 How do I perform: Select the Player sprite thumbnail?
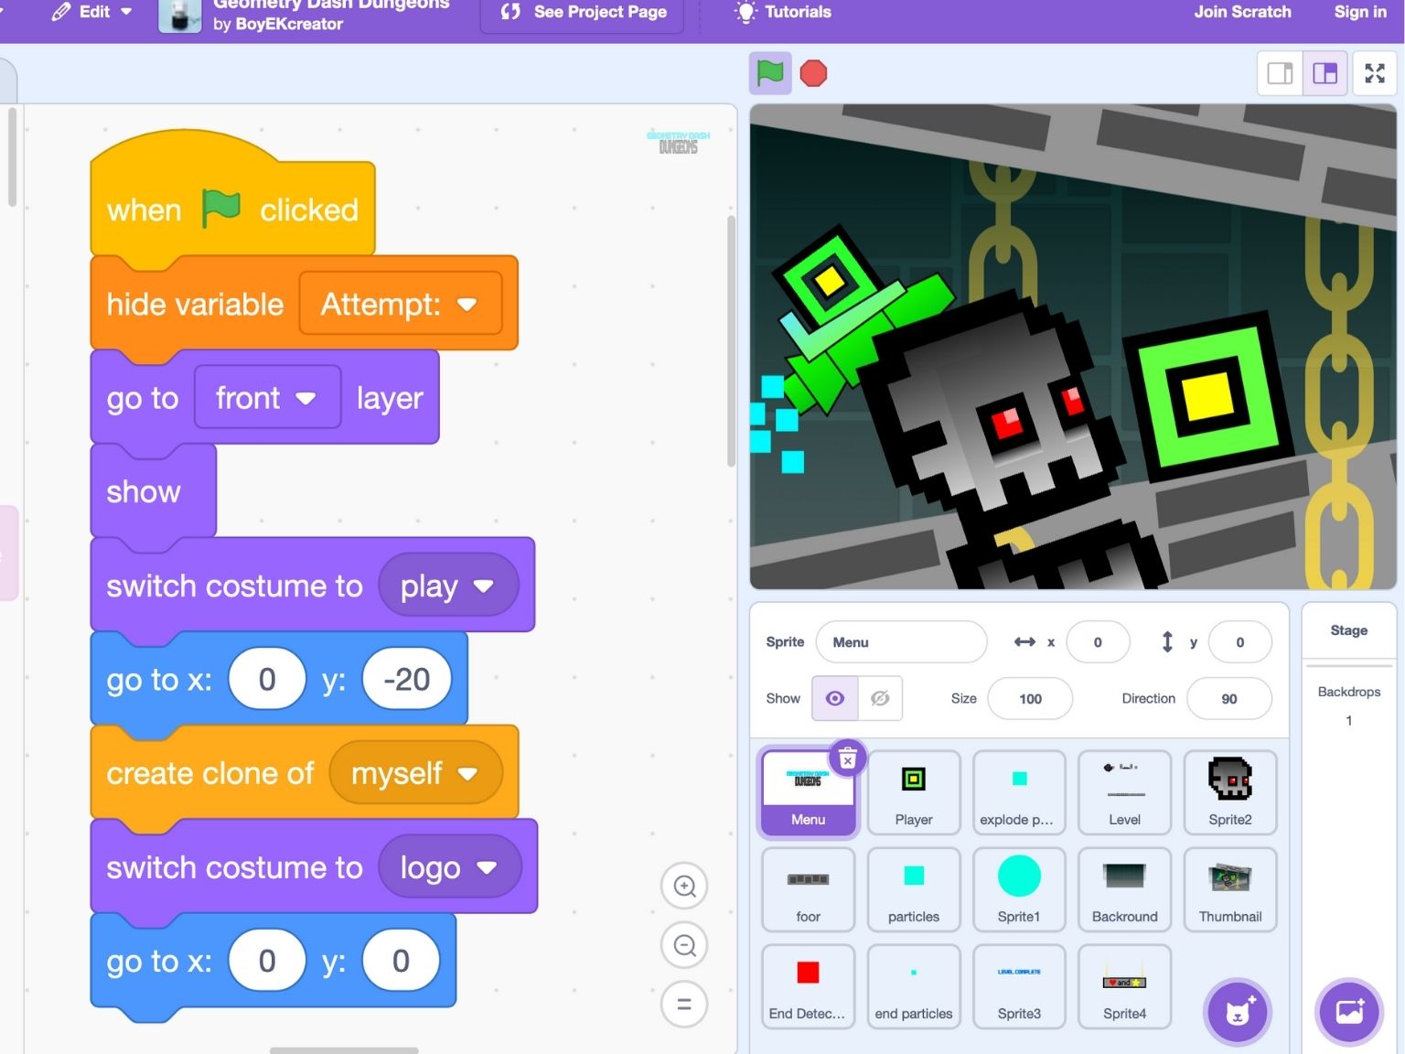[x=913, y=791]
